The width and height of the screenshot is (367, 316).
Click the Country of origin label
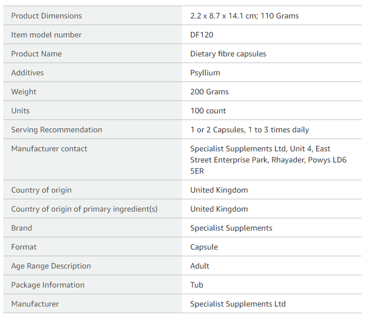pos(41,190)
